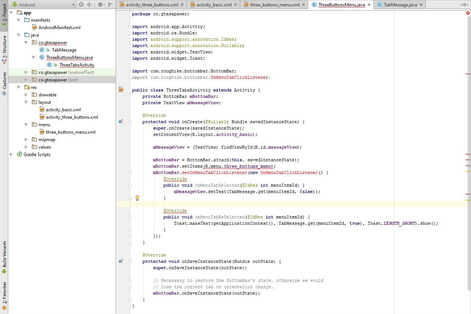Close the activity_three_buttons.xml tab
Viewport: 471px width, 314px height.
181,5
